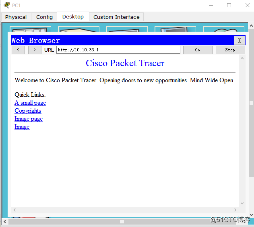
Task: Click the Welcome to Cisco Packet Tracer sentence
Action: click(x=124, y=80)
